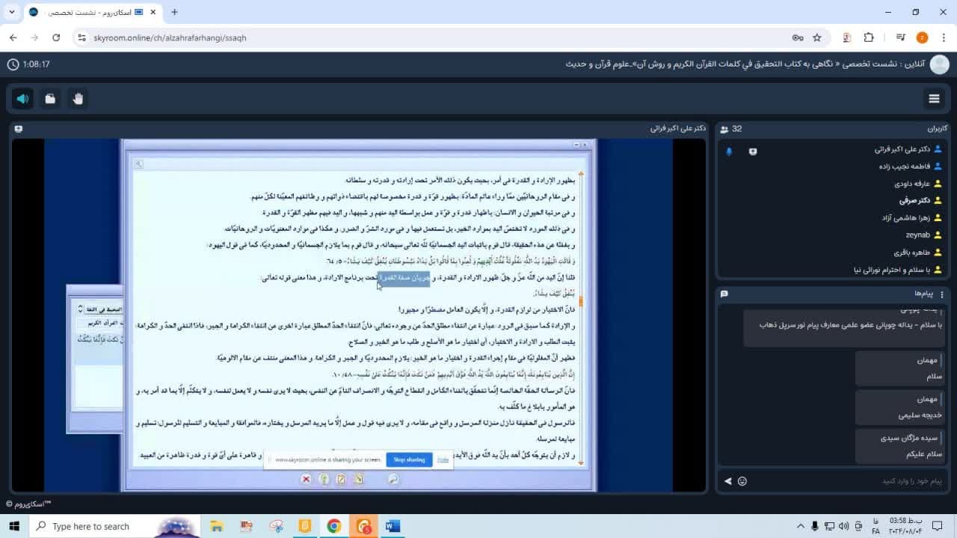
Task: Open the Windows notification center
Action: tap(938, 526)
